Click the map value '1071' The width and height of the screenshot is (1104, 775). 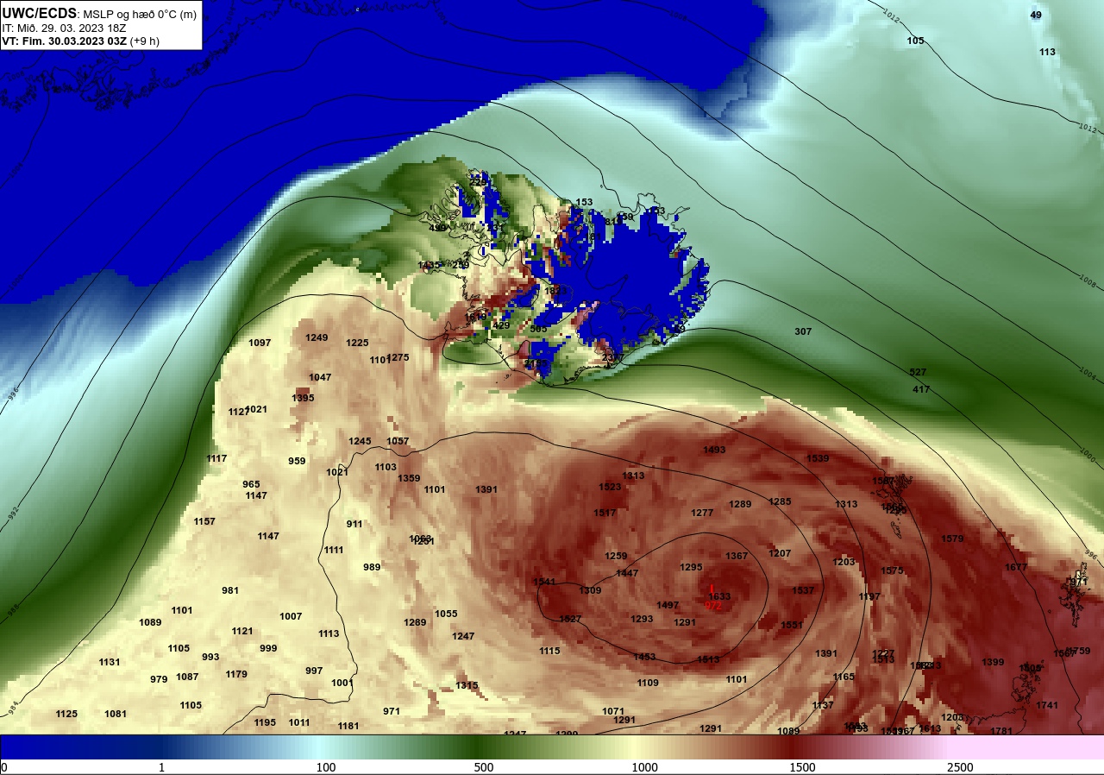coord(613,711)
